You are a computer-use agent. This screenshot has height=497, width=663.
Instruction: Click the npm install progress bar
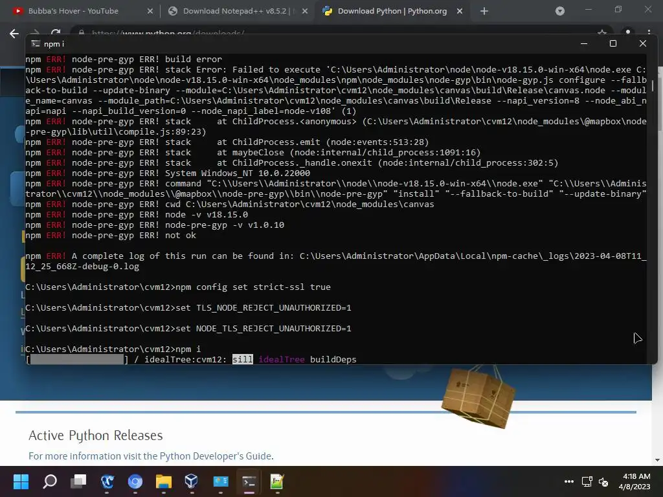pyautogui.click(x=77, y=359)
